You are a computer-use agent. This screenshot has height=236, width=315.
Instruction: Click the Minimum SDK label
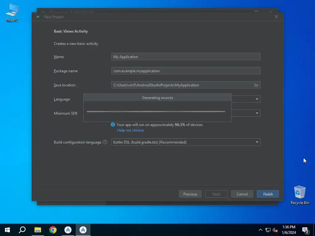(66, 113)
